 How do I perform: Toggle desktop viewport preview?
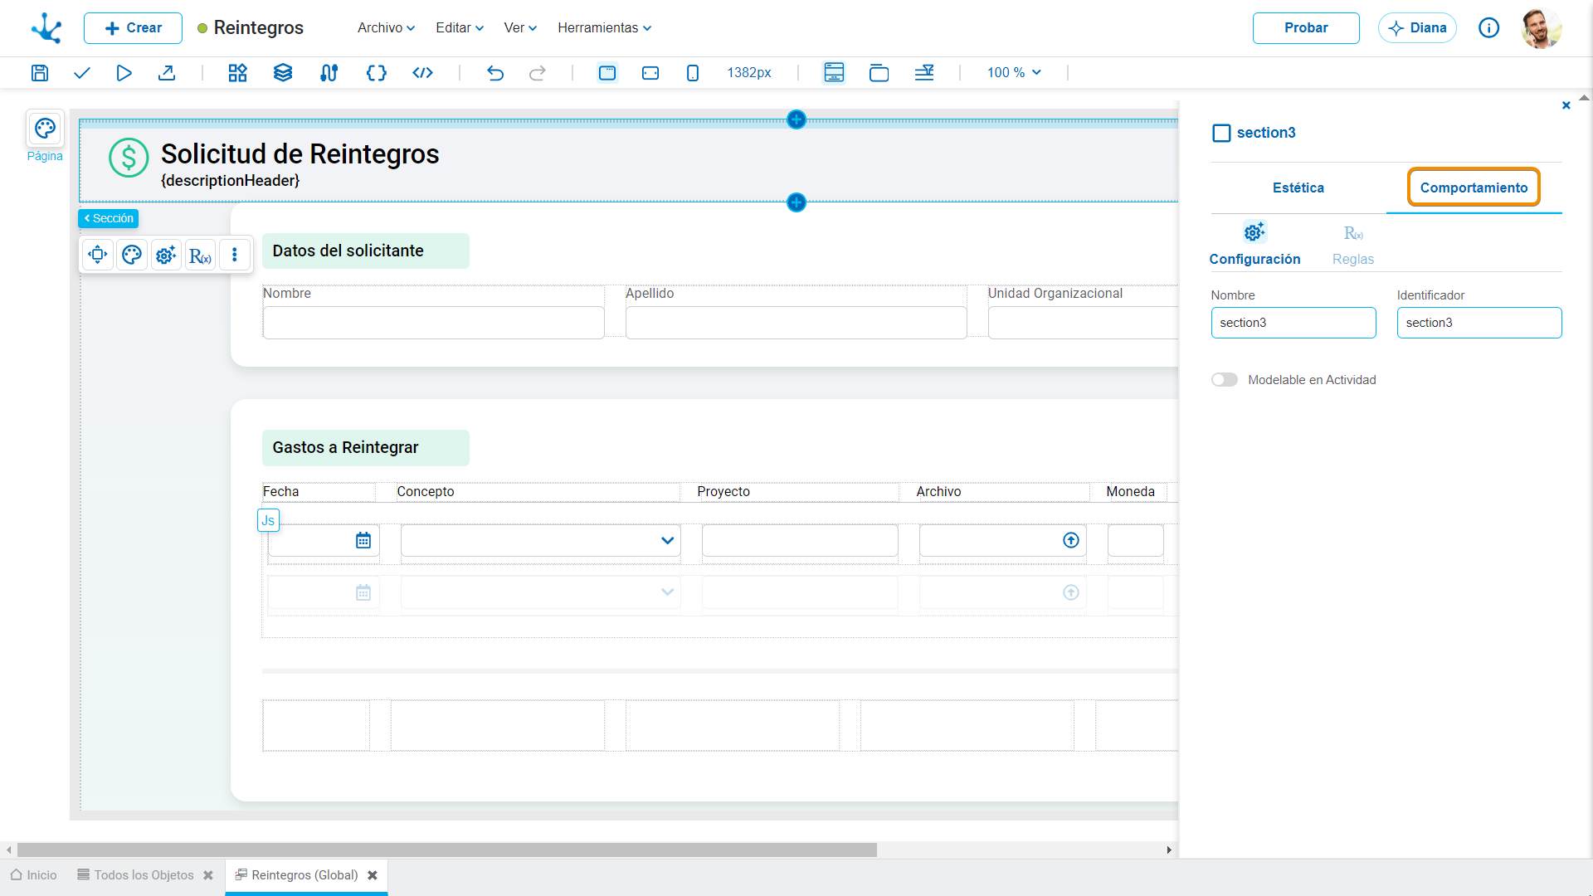point(607,73)
